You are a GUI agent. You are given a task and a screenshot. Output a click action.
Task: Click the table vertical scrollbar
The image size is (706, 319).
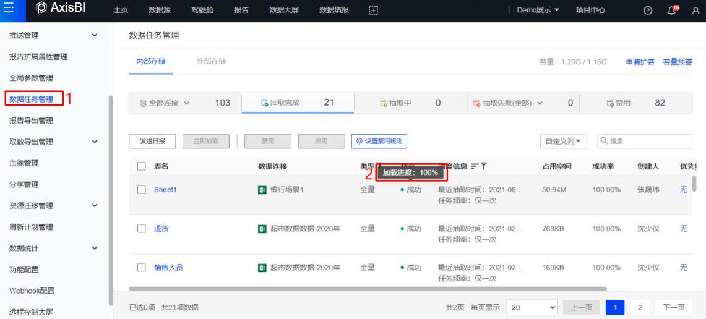pos(694,183)
